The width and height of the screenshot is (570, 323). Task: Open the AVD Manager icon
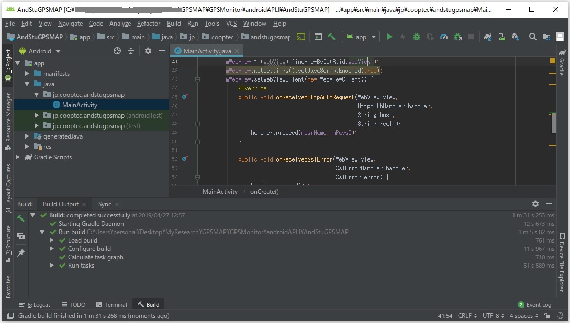point(501,37)
